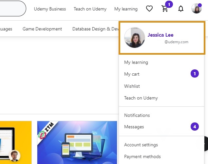208x164 pixels.
Task: Click the purple cart badge in menu
Action: tap(195, 74)
